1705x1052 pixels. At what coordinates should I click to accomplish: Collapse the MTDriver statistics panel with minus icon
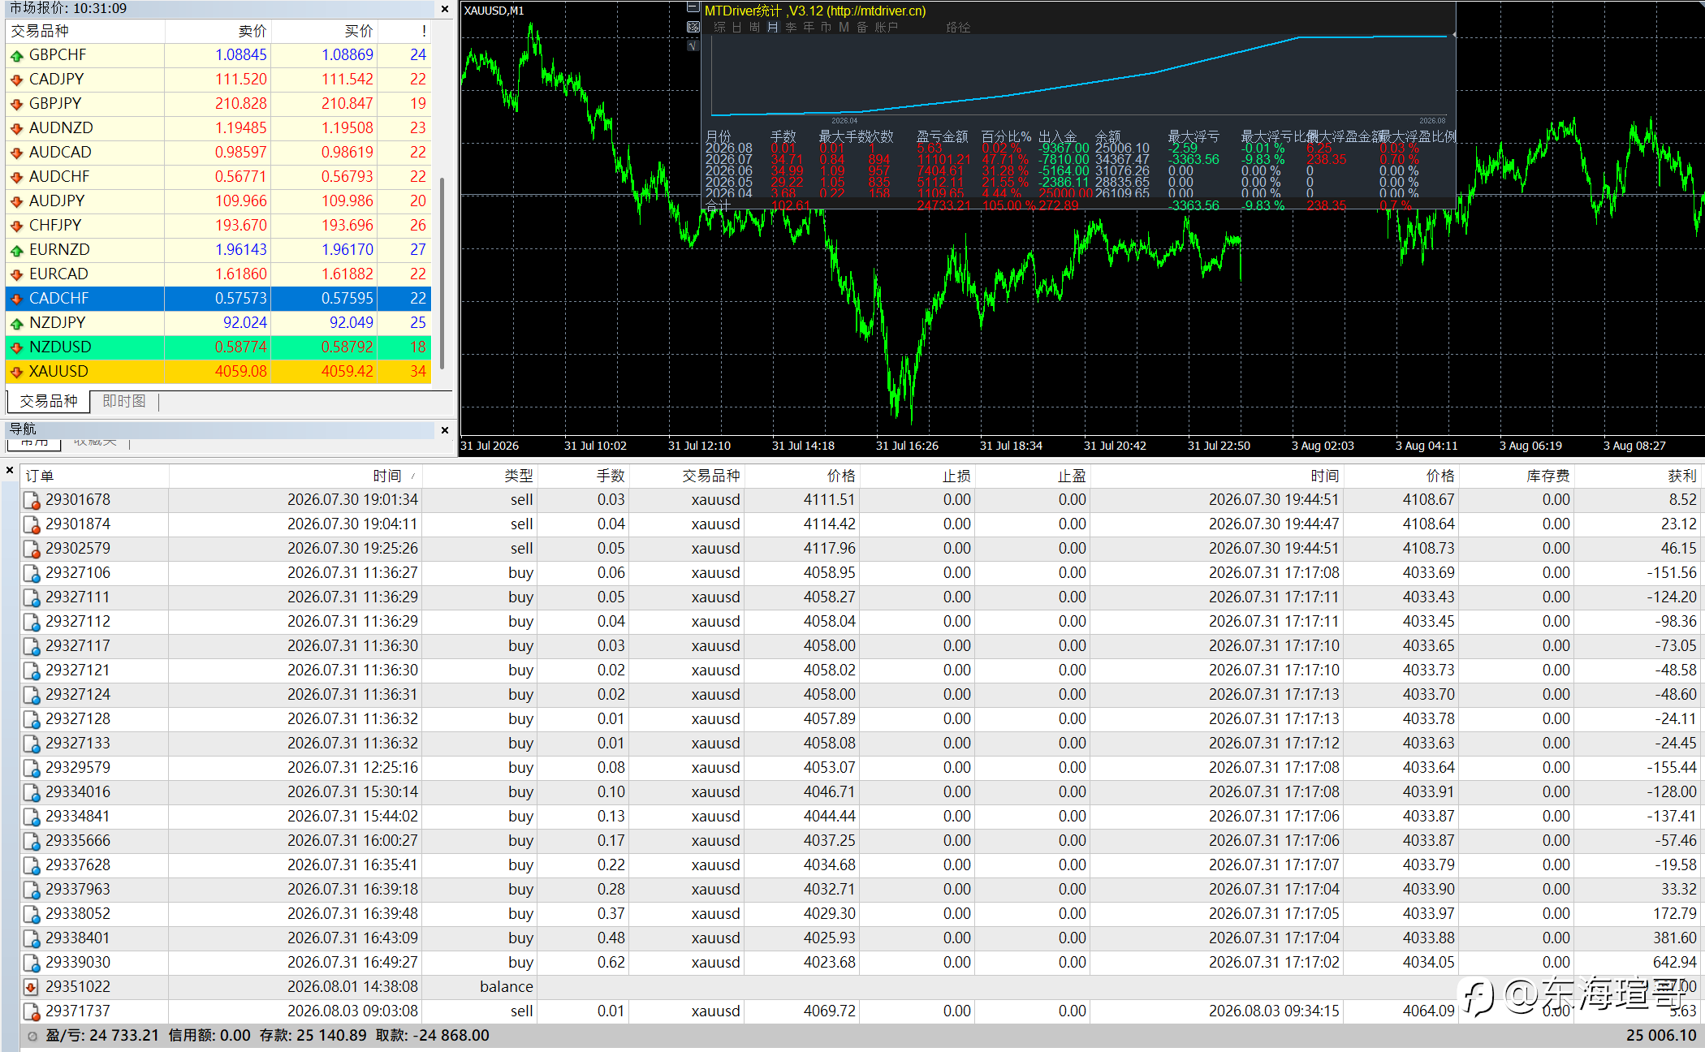[x=693, y=8]
